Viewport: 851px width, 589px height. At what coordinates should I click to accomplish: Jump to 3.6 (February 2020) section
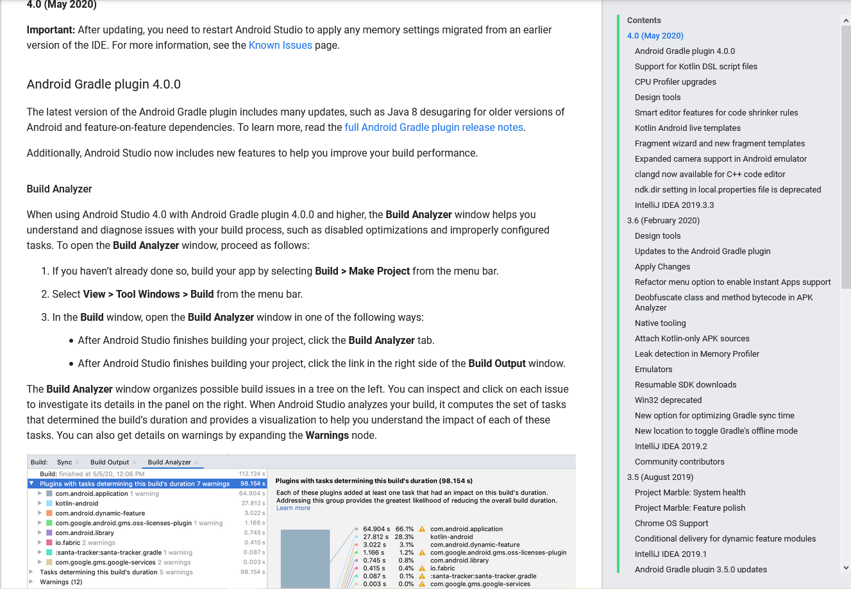(663, 221)
